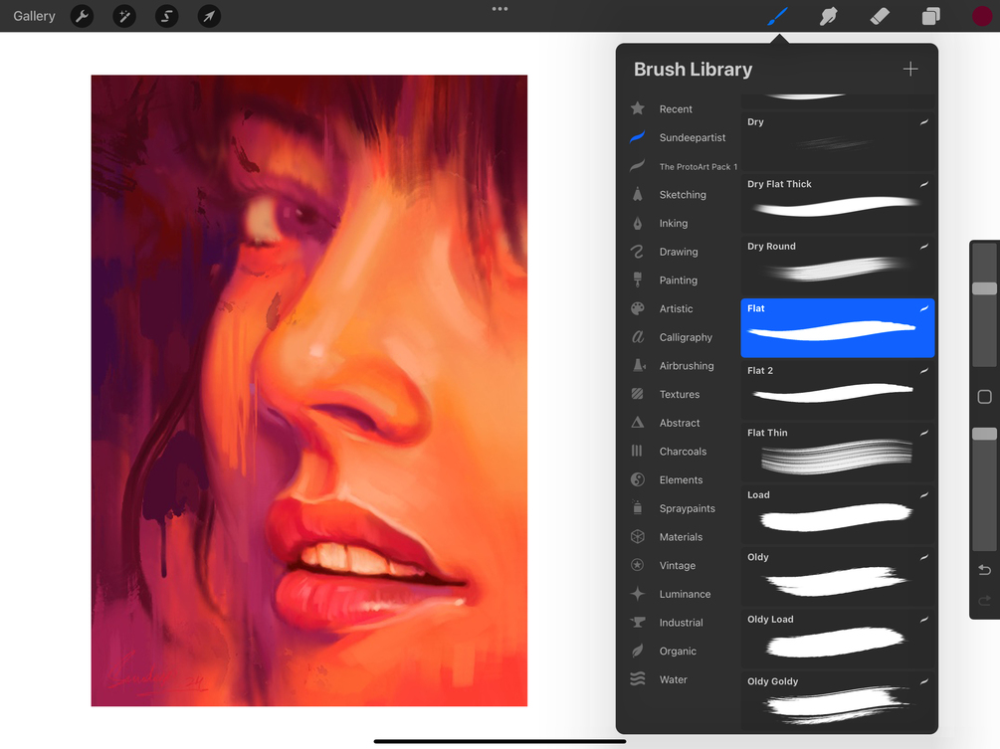Select the Smudge tool
This screenshot has height=749, width=1000.
829,16
